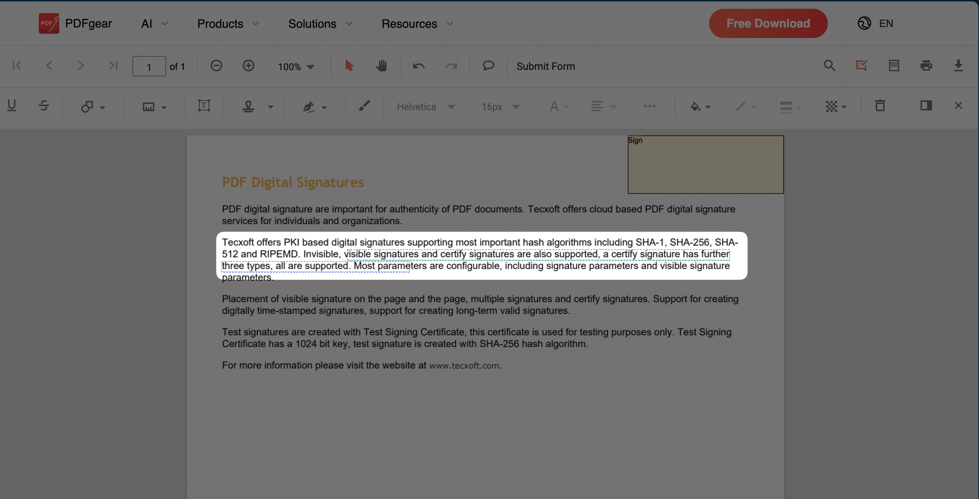979x499 pixels.
Task: Expand the zoom level dropdown
Action: pos(311,66)
